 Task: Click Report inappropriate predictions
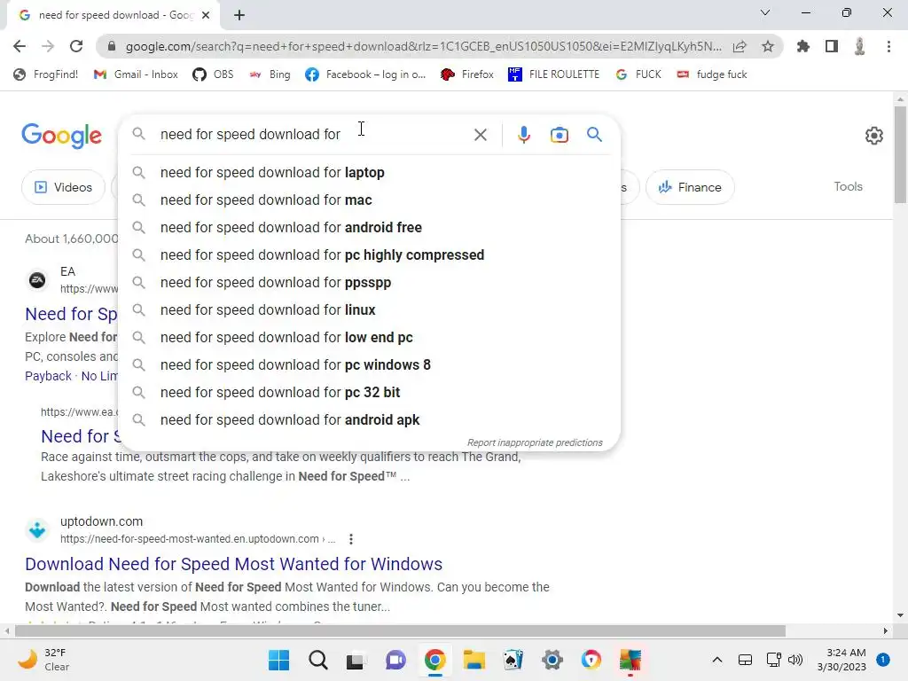click(x=535, y=442)
